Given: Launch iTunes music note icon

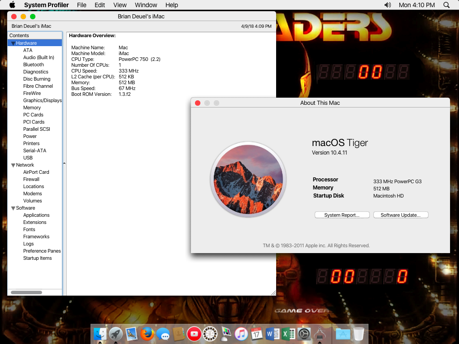Looking at the screenshot, I should point(241,334).
